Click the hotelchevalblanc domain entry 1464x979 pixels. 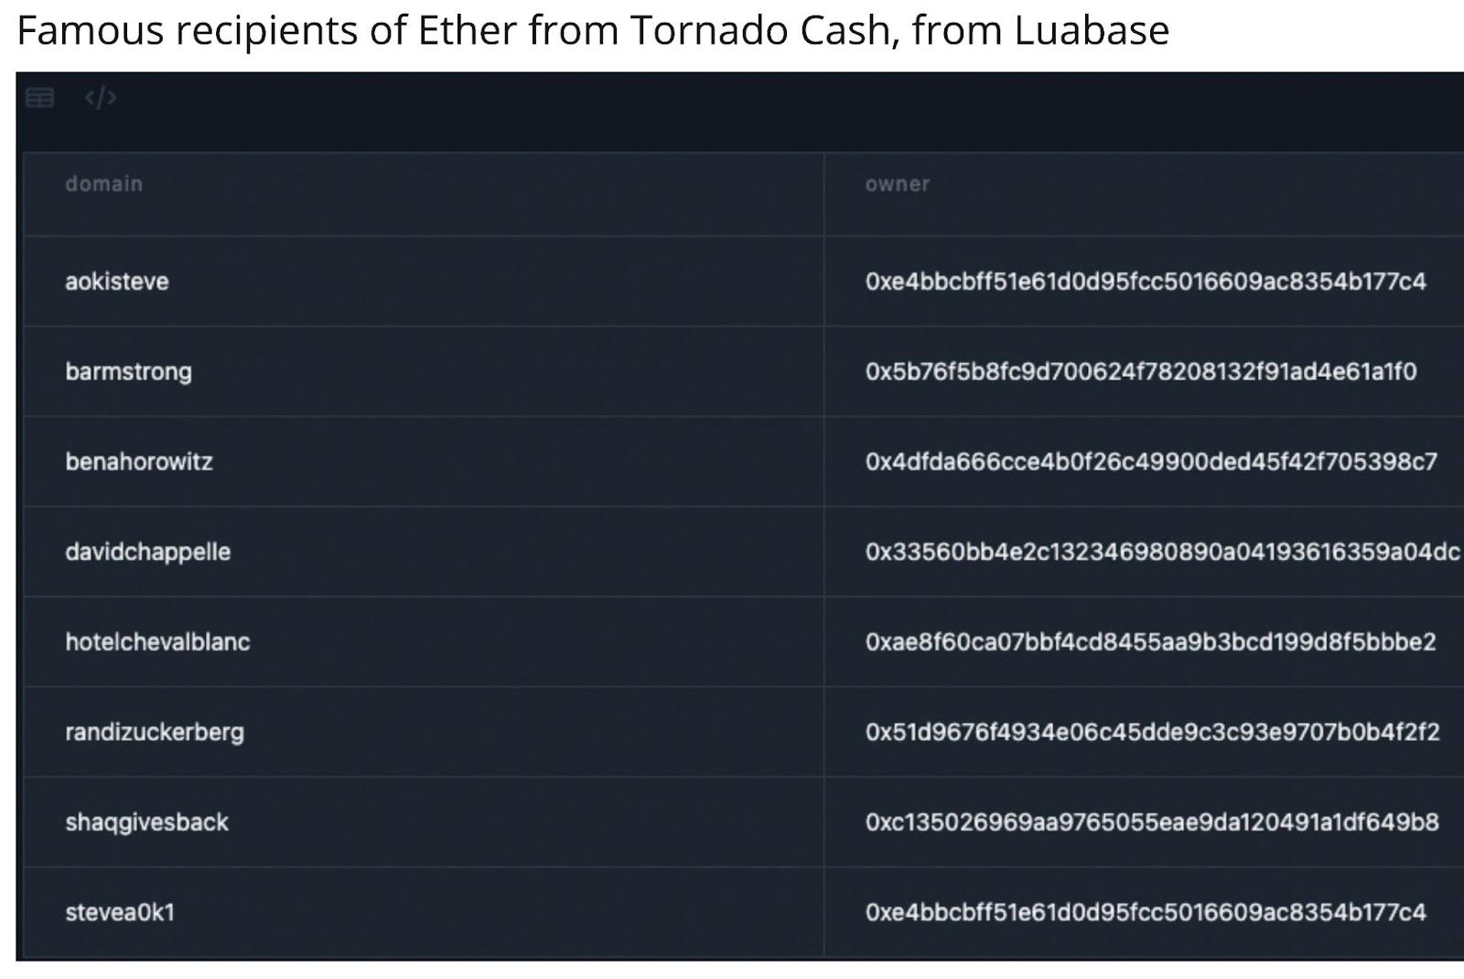coord(157,641)
